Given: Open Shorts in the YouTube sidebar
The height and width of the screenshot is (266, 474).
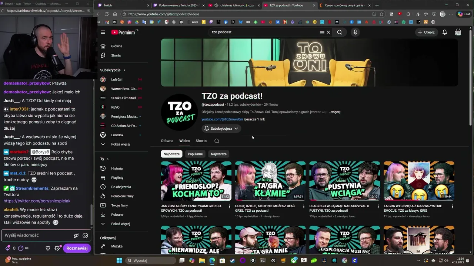Looking at the screenshot, I should tap(116, 55).
